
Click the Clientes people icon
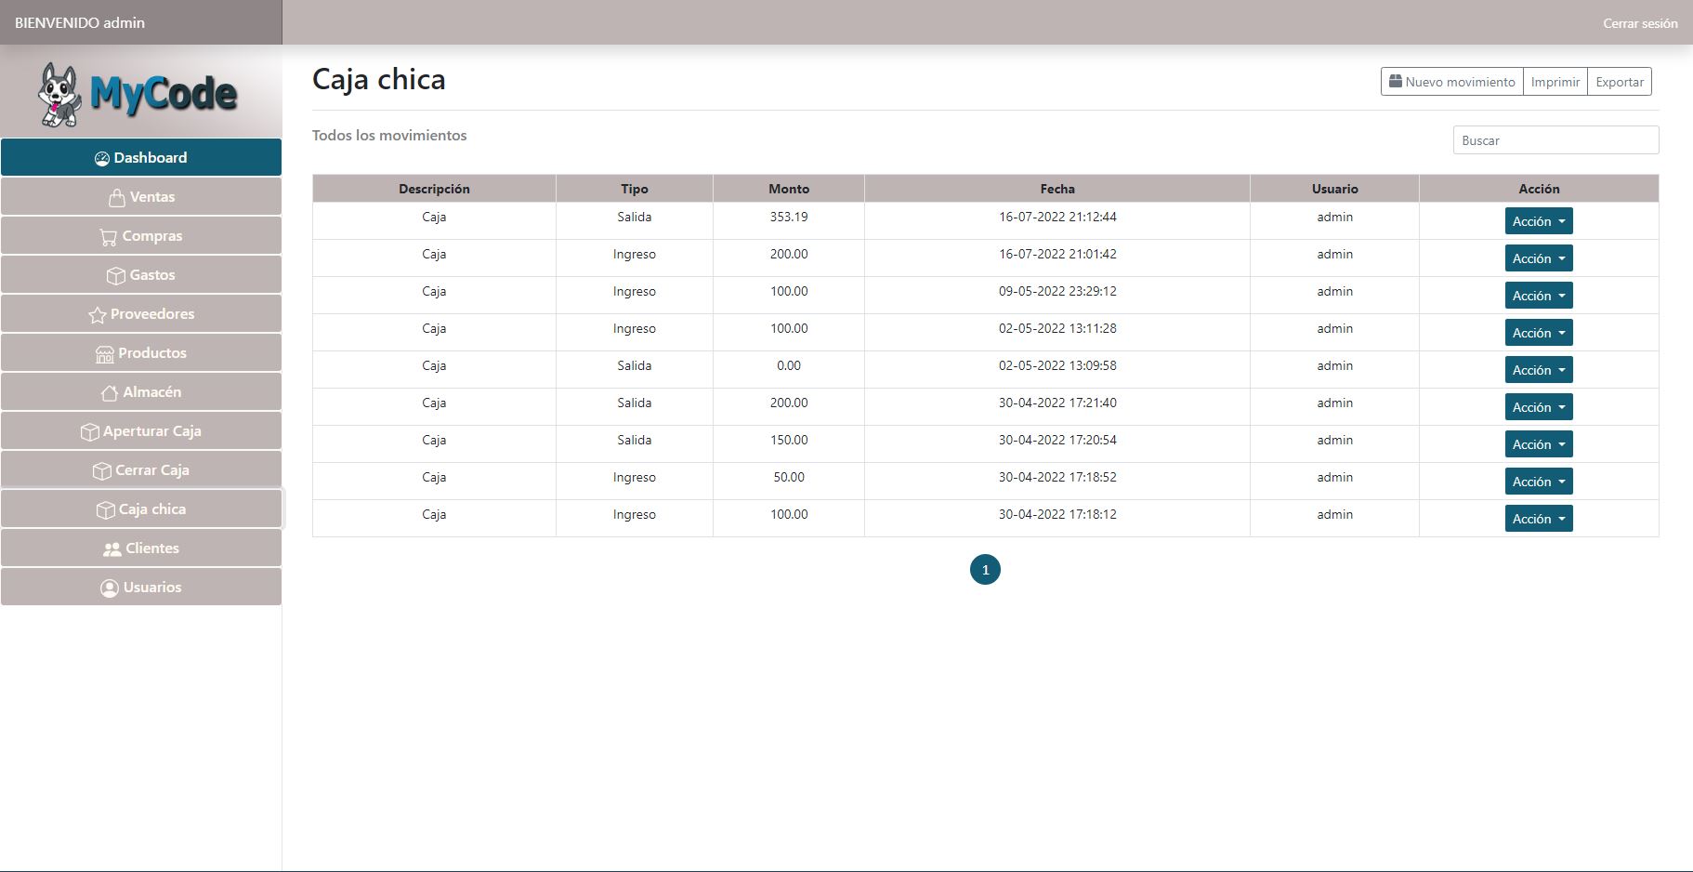[x=112, y=549]
